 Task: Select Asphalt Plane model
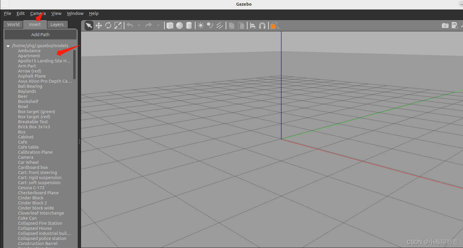click(32, 76)
